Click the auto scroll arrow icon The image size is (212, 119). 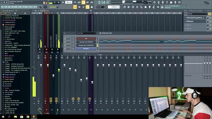[x=79, y=7]
